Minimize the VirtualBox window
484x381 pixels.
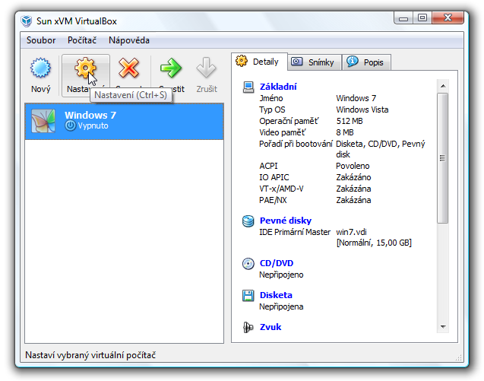(x=403, y=18)
